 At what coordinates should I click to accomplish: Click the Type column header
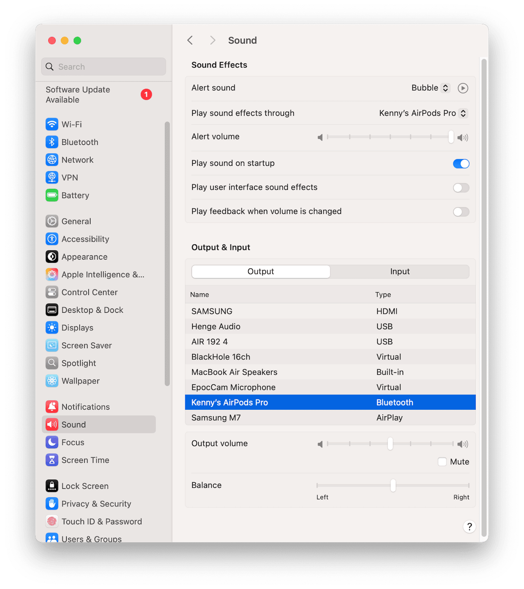(383, 295)
